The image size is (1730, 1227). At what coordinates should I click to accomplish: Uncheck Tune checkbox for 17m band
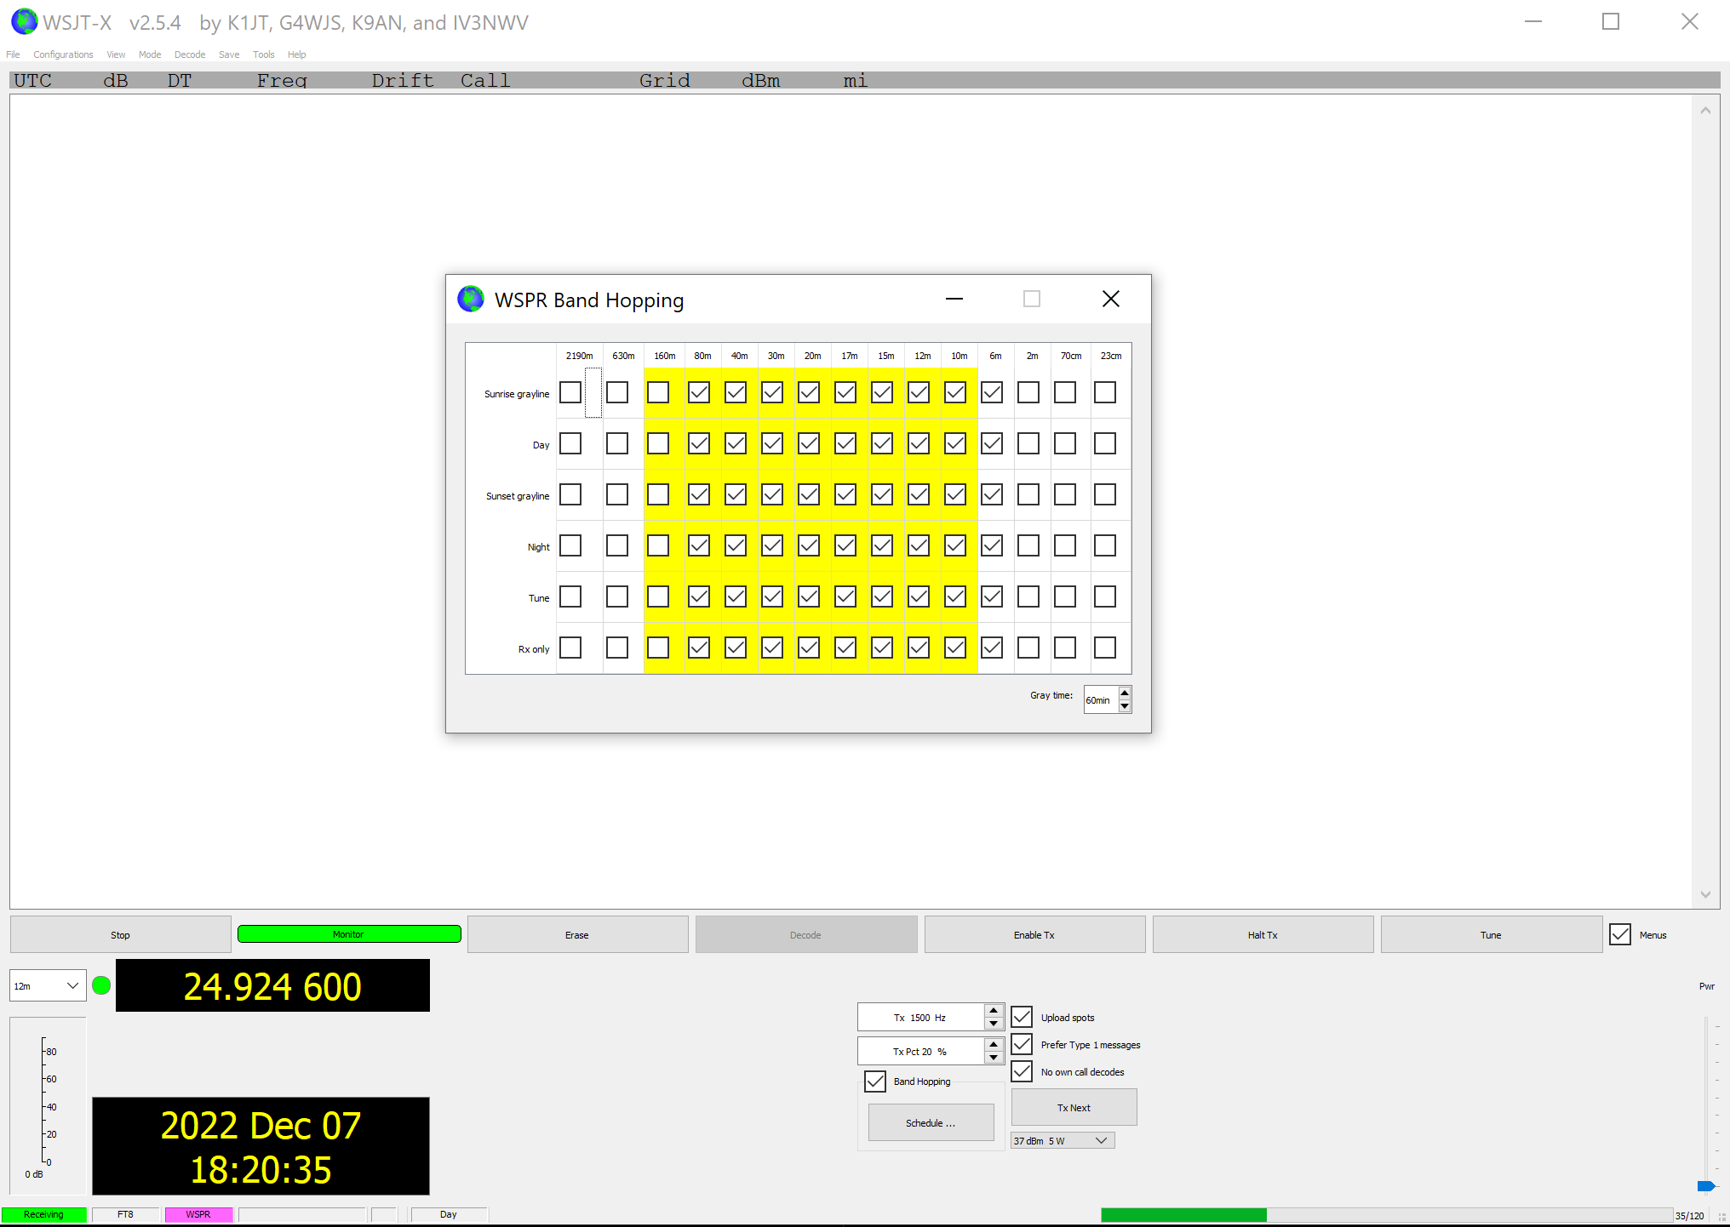[x=845, y=596]
